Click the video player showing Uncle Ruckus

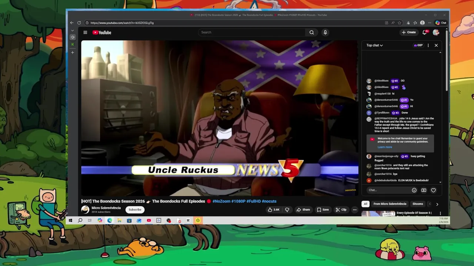tap(220, 118)
